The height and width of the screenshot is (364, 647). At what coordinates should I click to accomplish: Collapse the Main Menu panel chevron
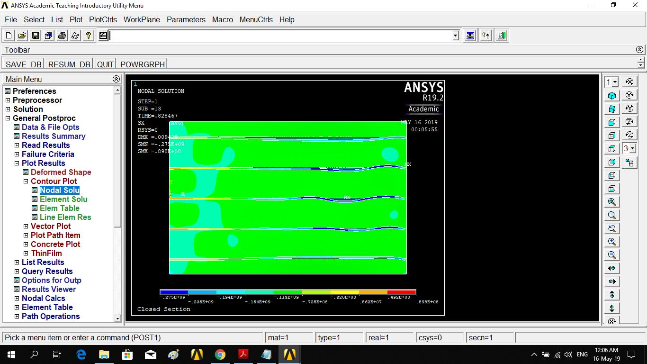(x=116, y=79)
